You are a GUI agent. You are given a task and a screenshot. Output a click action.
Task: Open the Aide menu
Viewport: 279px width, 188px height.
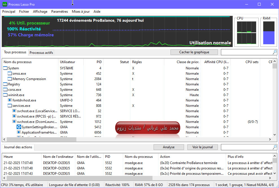(97, 12)
